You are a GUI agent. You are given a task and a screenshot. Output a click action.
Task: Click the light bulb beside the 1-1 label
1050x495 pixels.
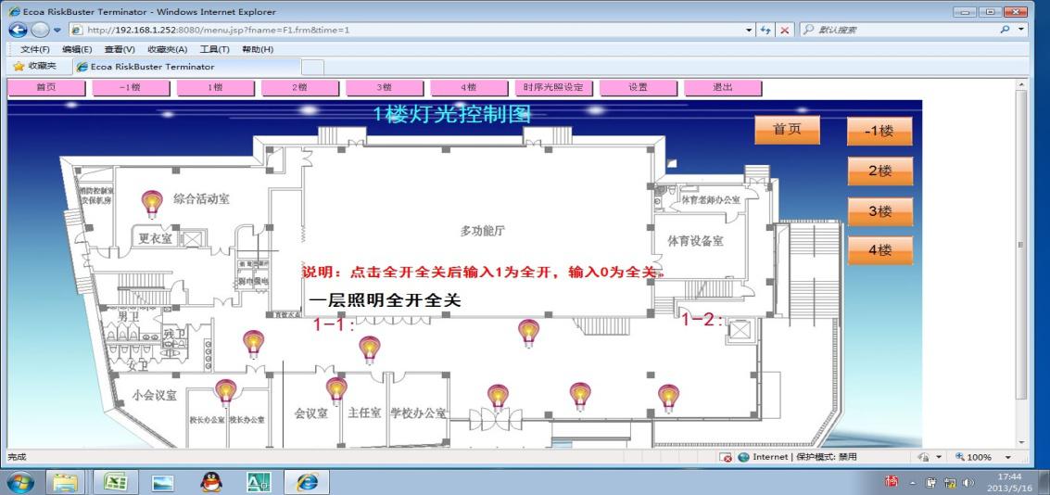coord(370,348)
